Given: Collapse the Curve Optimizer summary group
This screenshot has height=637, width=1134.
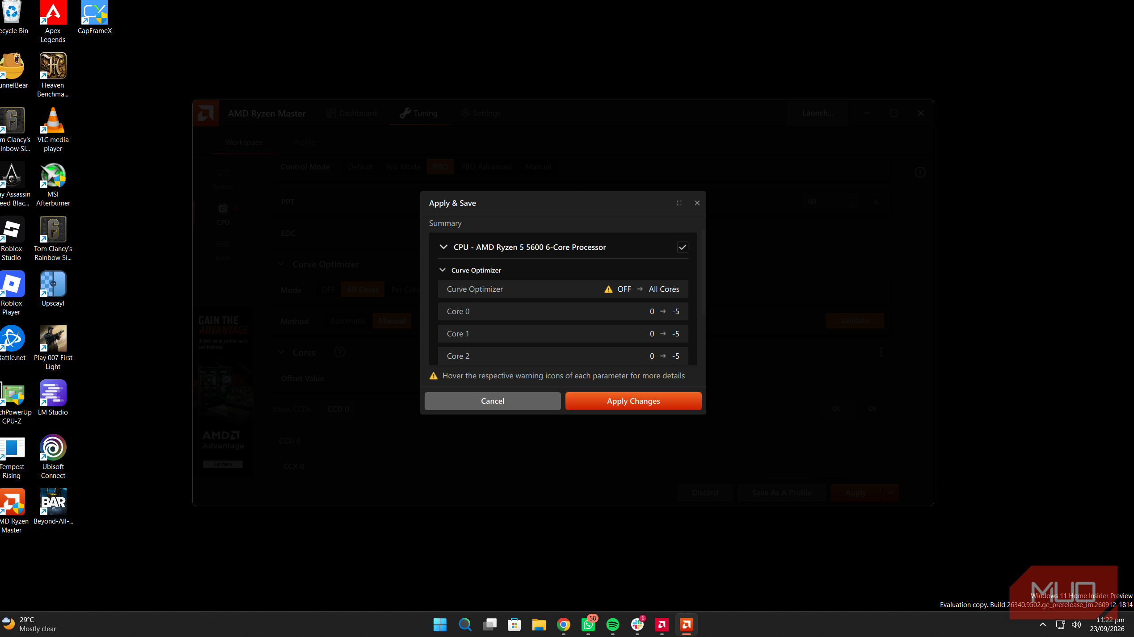Looking at the screenshot, I should (x=443, y=270).
